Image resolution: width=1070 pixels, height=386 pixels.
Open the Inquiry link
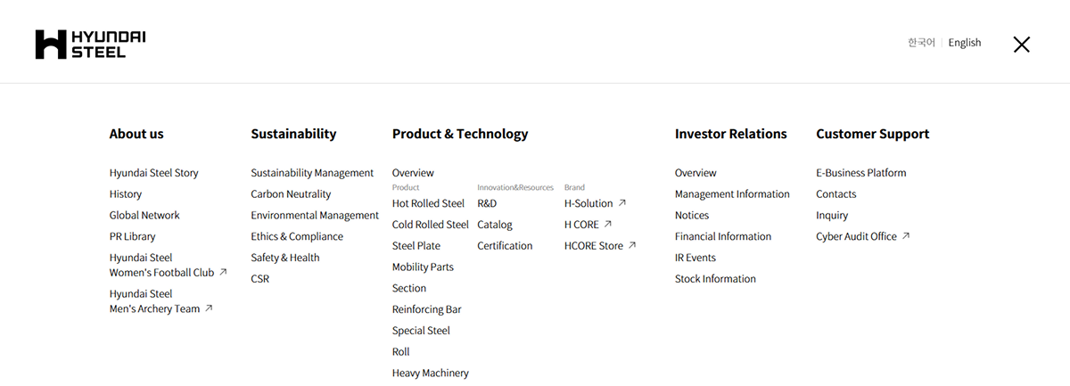pos(832,216)
